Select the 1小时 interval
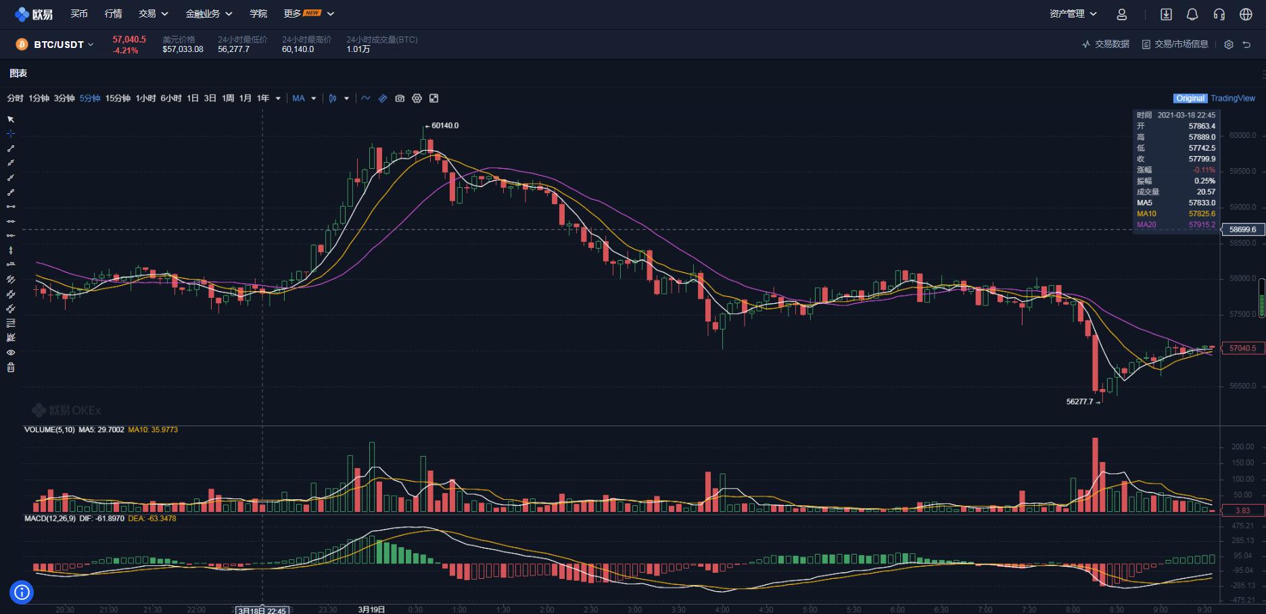This screenshot has width=1266, height=614. (145, 99)
